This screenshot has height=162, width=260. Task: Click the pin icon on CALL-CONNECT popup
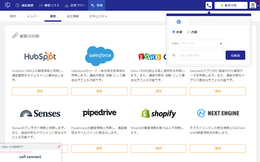(x=58, y=147)
